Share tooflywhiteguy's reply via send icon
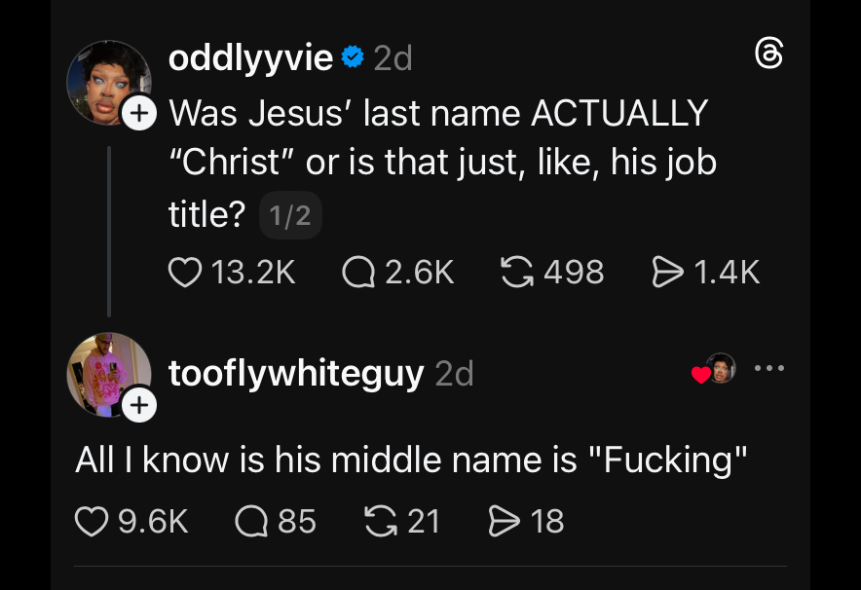This screenshot has height=590, width=861. [503, 521]
